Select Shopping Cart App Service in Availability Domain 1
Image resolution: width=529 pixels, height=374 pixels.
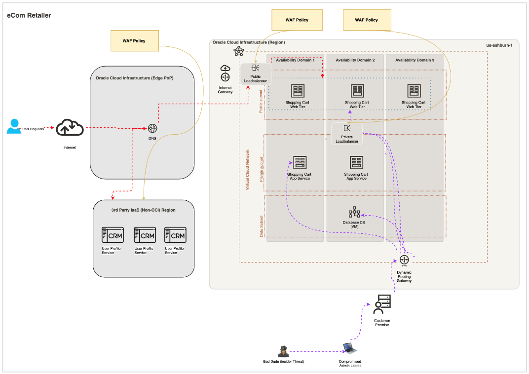pyautogui.click(x=300, y=162)
